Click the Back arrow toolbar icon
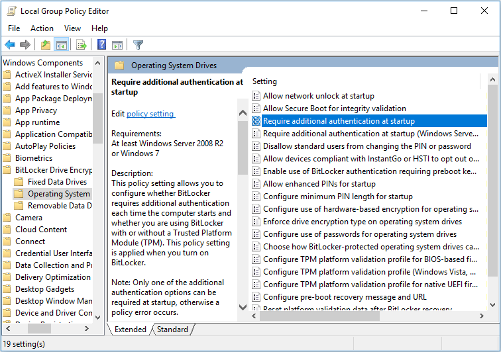Screen dimensions: 501x352 pyautogui.click(x=10, y=45)
